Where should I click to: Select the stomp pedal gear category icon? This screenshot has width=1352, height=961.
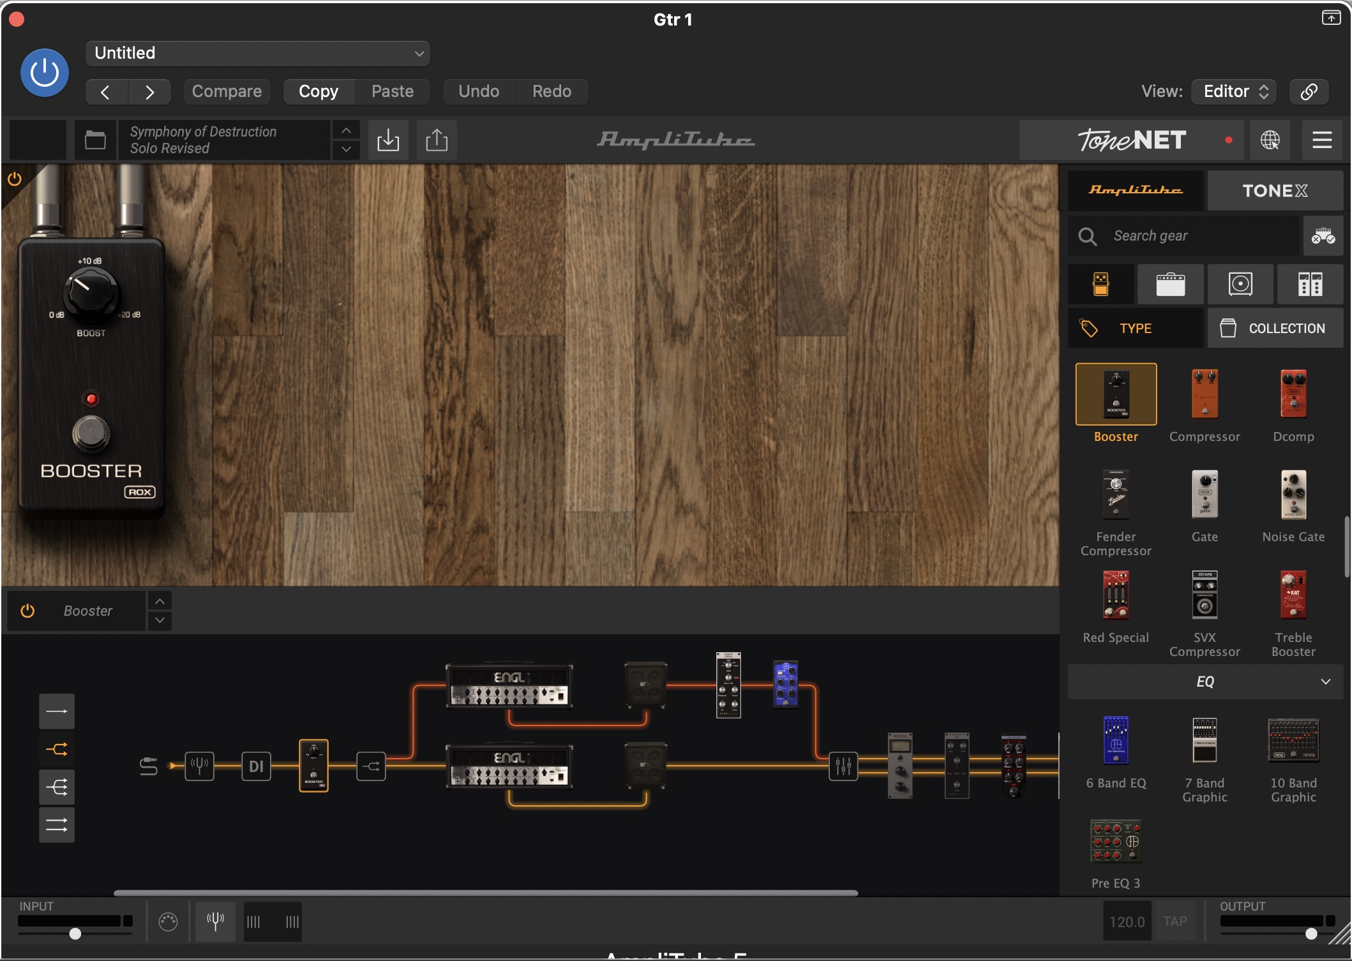1101,285
